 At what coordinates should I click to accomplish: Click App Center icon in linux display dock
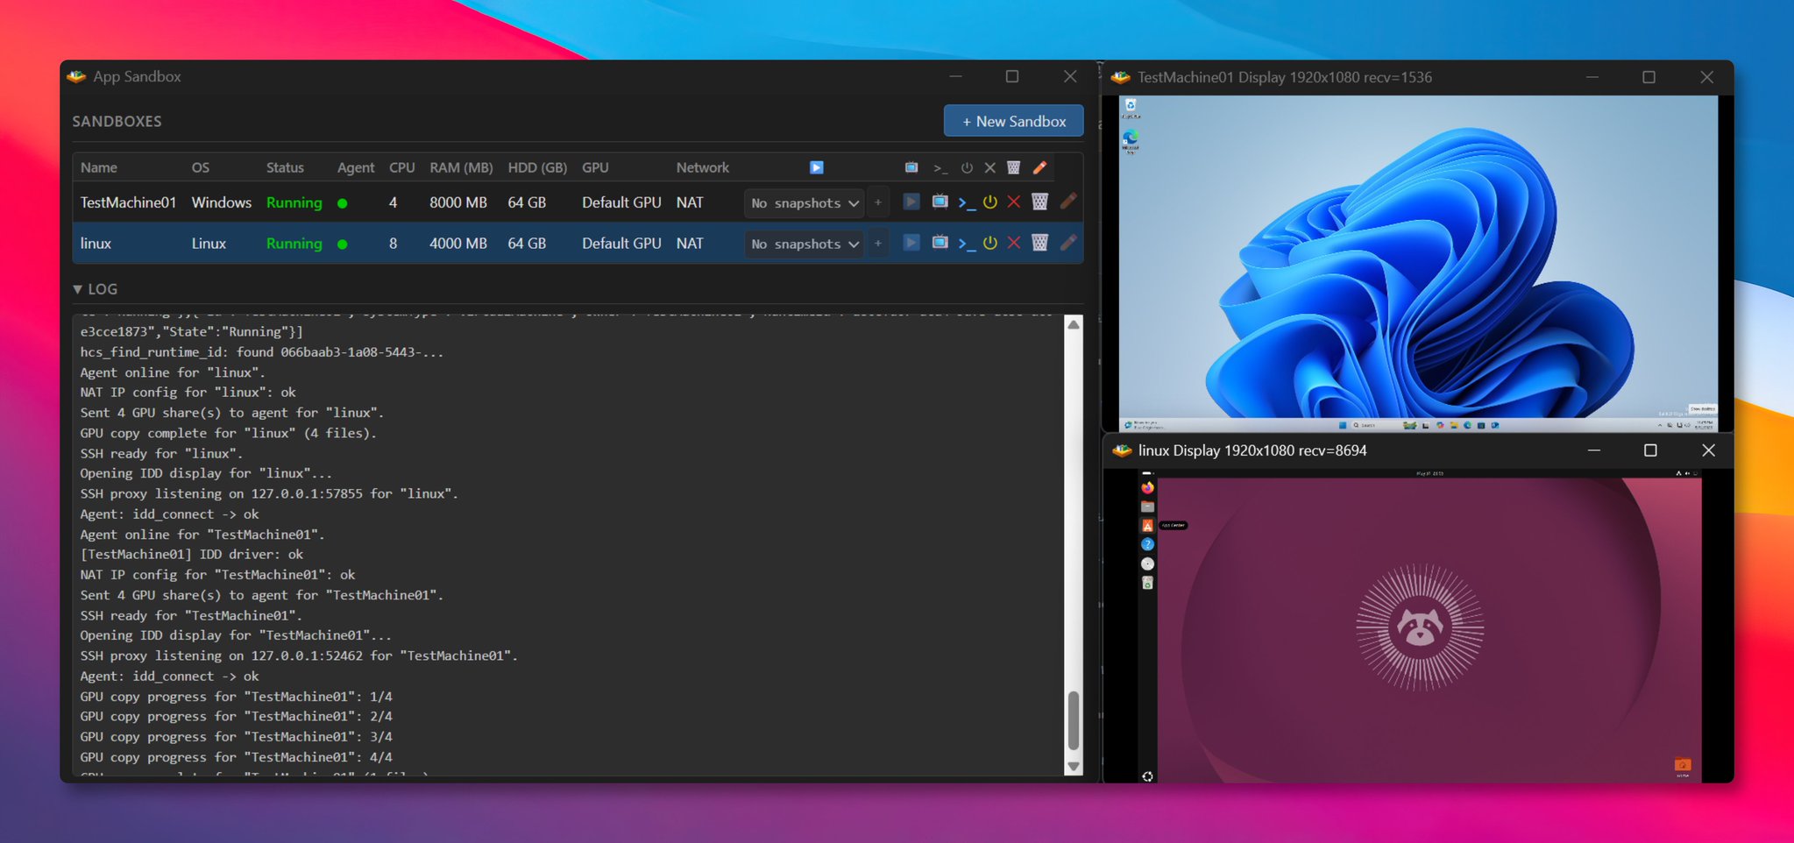tap(1147, 526)
